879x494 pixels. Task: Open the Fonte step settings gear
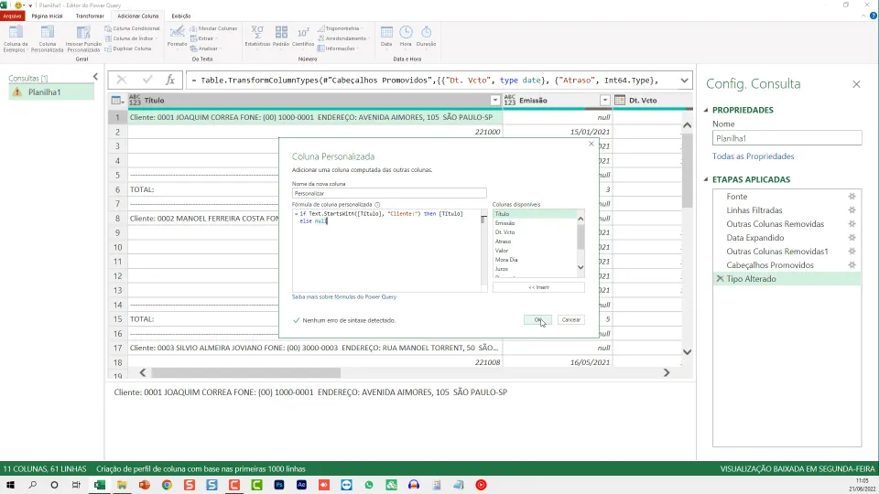[x=852, y=197]
